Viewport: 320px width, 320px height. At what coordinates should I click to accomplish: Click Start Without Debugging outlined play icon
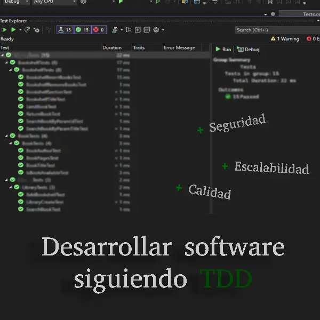tap(158, 2)
